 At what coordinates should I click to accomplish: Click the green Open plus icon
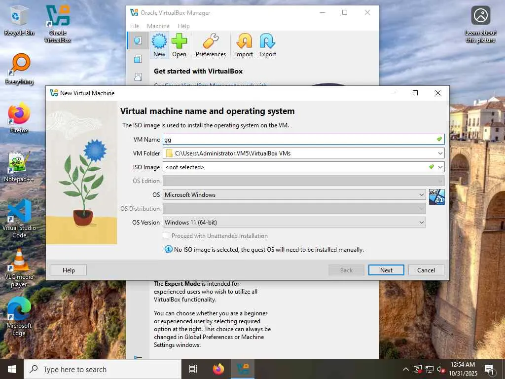pyautogui.click(x=179, y=45)
